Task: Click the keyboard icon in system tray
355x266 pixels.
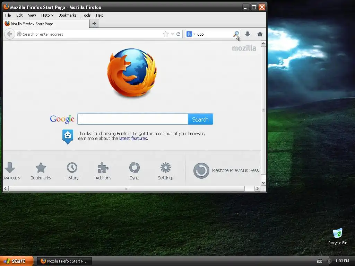Action: [320, 261]
